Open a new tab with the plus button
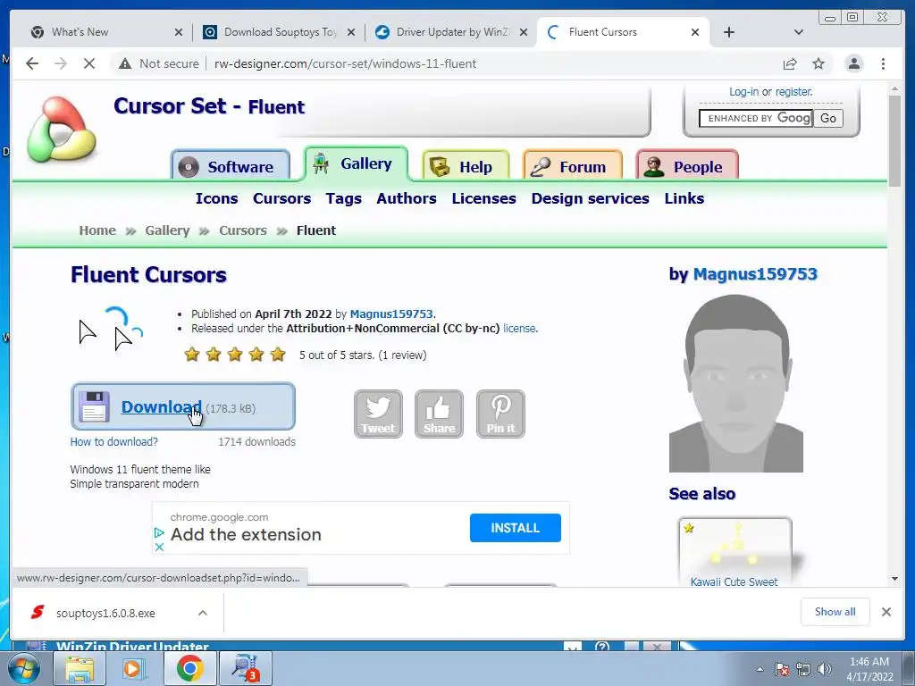The width and height of the screenshot is (915, 686). (729, 32)
